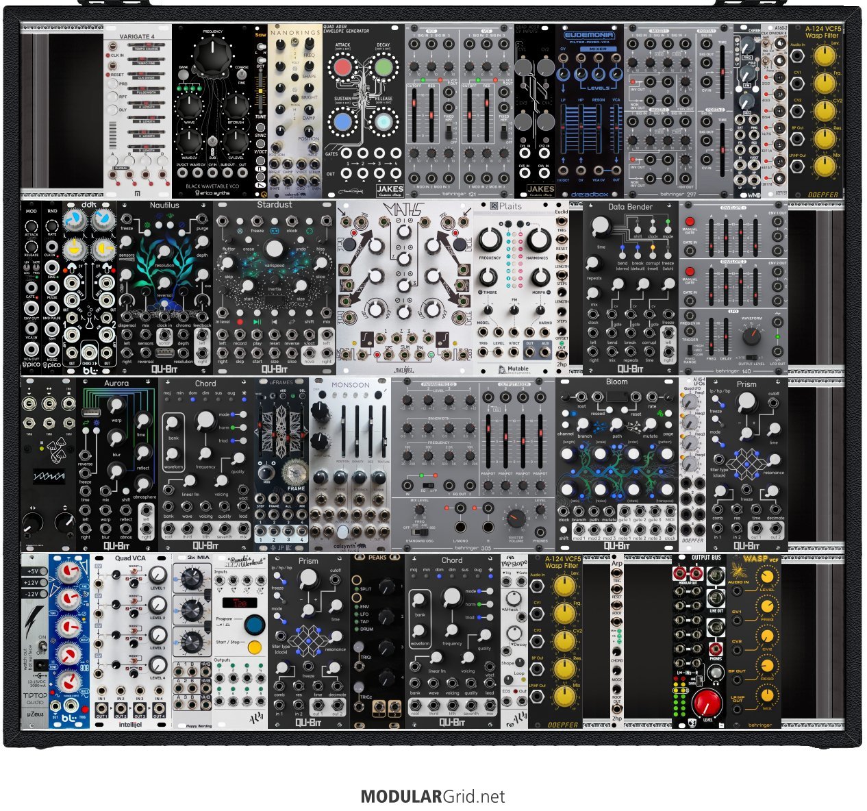Toggle the lp/hp/bp switch on bottom-row Prism

277,576
